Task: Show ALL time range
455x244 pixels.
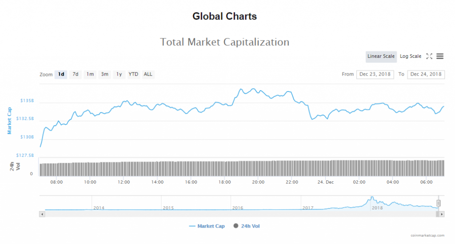Action: point(148,74)
